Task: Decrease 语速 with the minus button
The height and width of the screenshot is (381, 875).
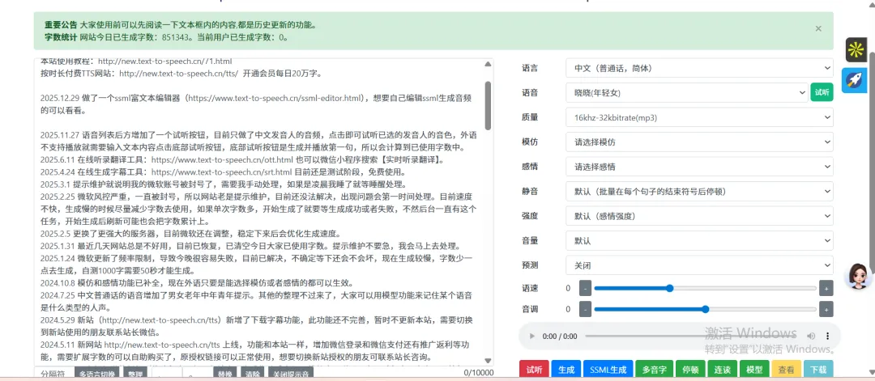Action: (585, 289)
